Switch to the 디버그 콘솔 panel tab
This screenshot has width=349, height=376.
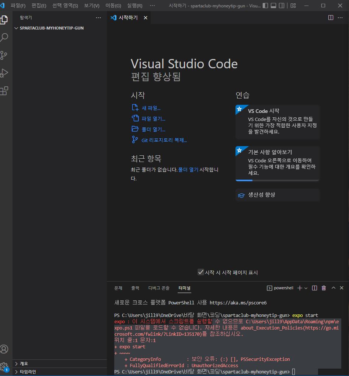pyautogui.click(x=159, y=288)
